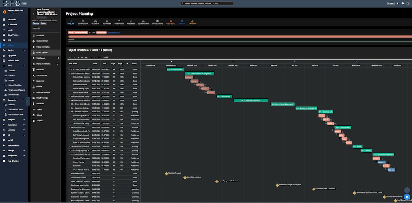Expand the 03 Demolition phase row
This screenshot has height=203, width=412.
coord(70,96)
